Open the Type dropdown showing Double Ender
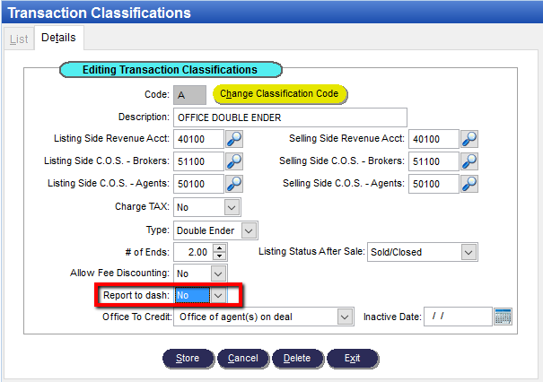 click(250, 230)
